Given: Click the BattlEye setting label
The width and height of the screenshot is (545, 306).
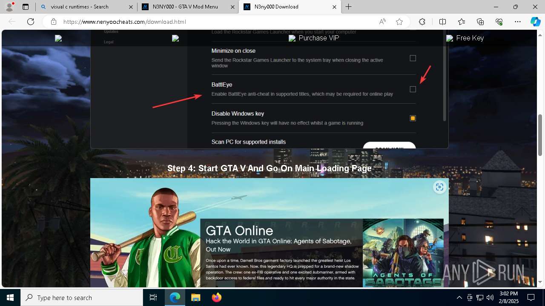Looking at the screenshot, I should point(222,85).
